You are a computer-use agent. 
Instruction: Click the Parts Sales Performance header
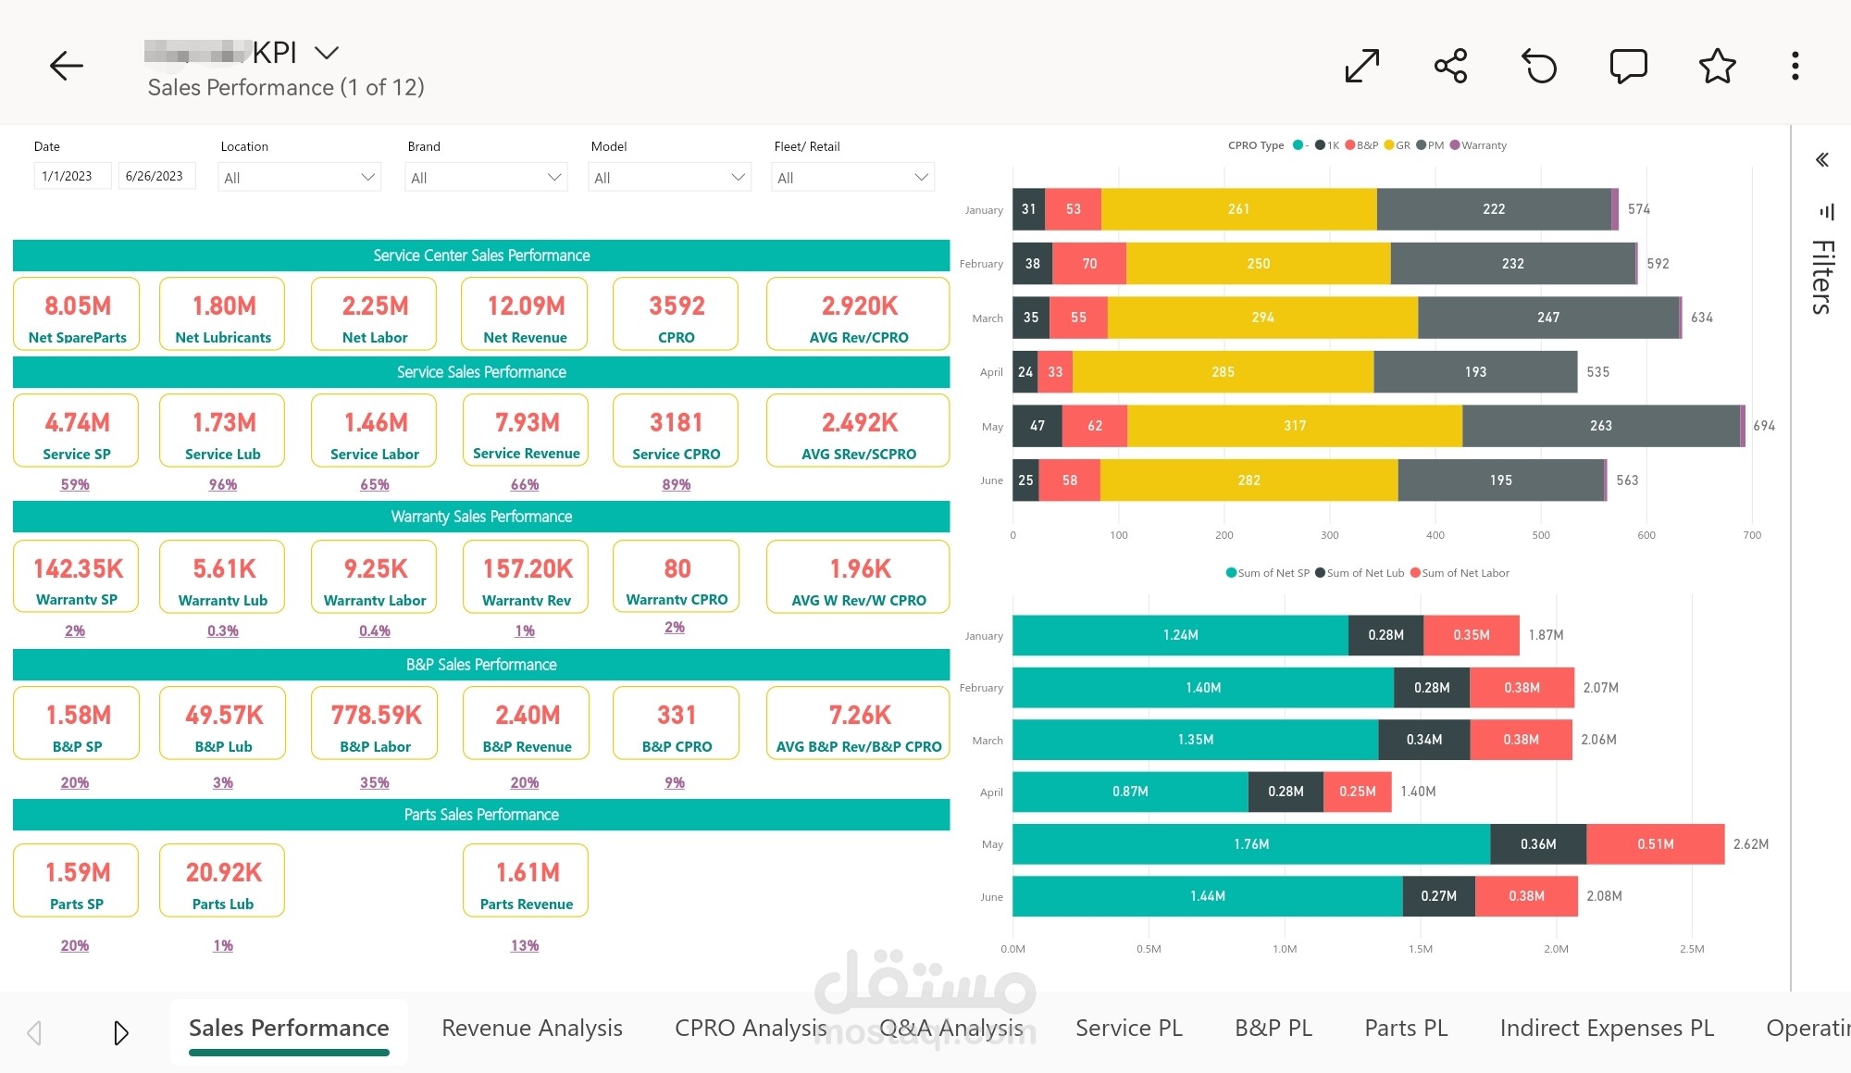coord(481,815)
